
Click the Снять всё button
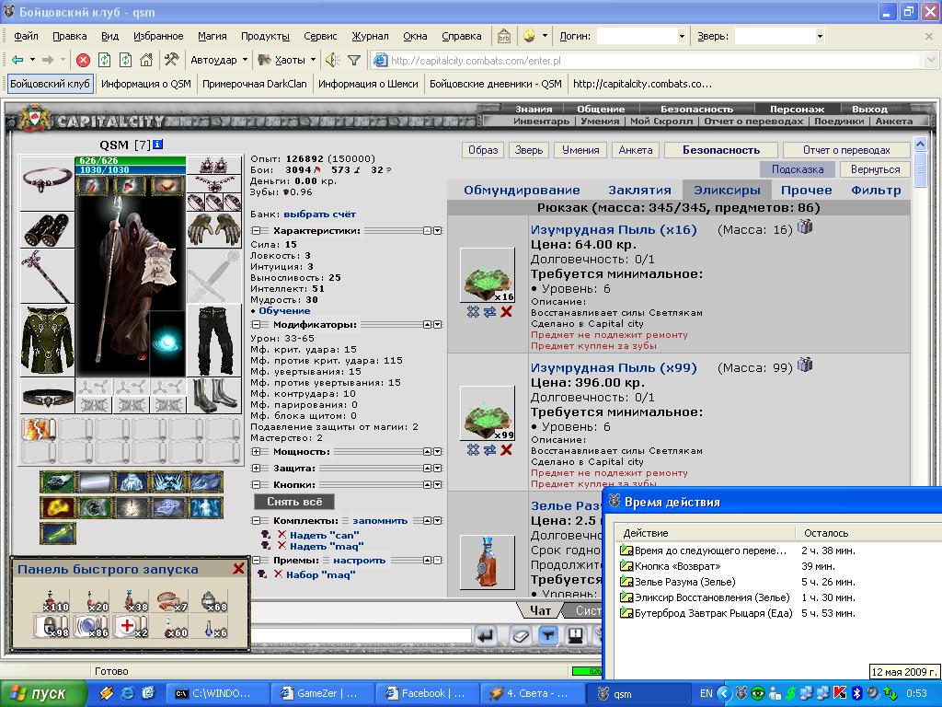coord(294,502)
